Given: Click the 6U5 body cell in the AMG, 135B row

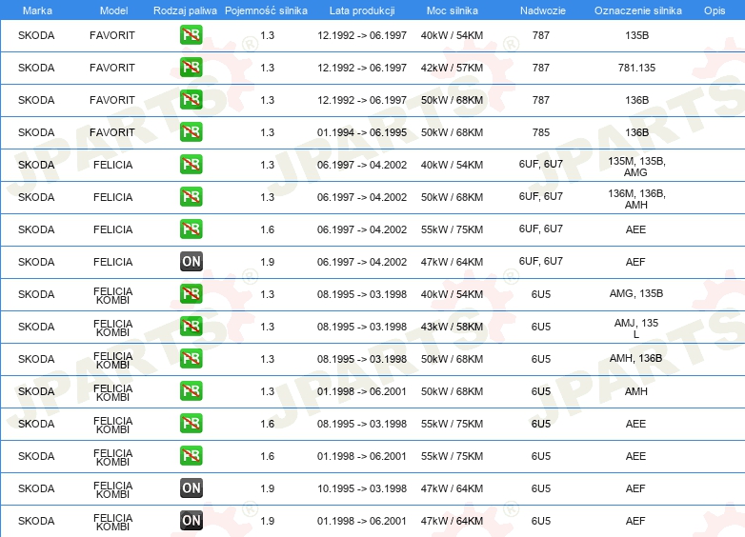Looking at the screenshot, I should pos(541,294).
